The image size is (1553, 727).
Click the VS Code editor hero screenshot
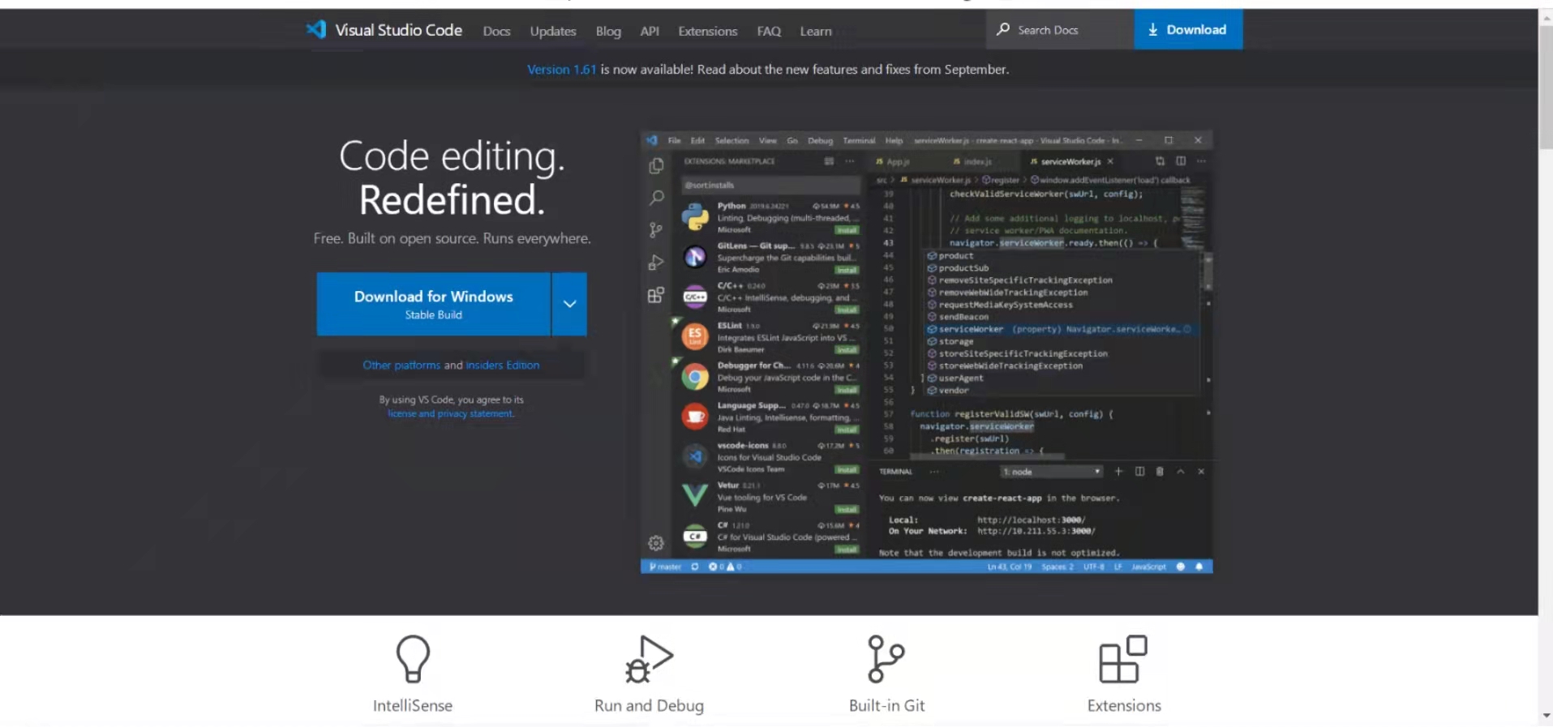pyautogui.click(x=927, y=352)
